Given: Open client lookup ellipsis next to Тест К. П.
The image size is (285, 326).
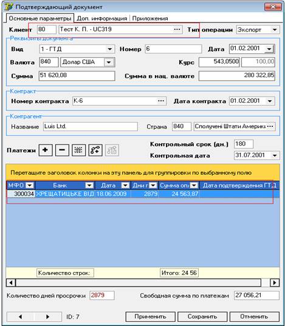Looking at the screenshot, I should click(177, 29).
